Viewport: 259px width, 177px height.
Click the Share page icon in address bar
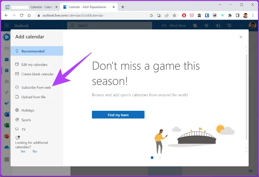pos(167,15)
